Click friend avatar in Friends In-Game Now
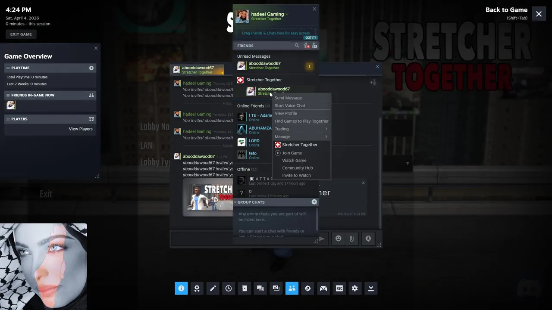 tap(11, 105)
